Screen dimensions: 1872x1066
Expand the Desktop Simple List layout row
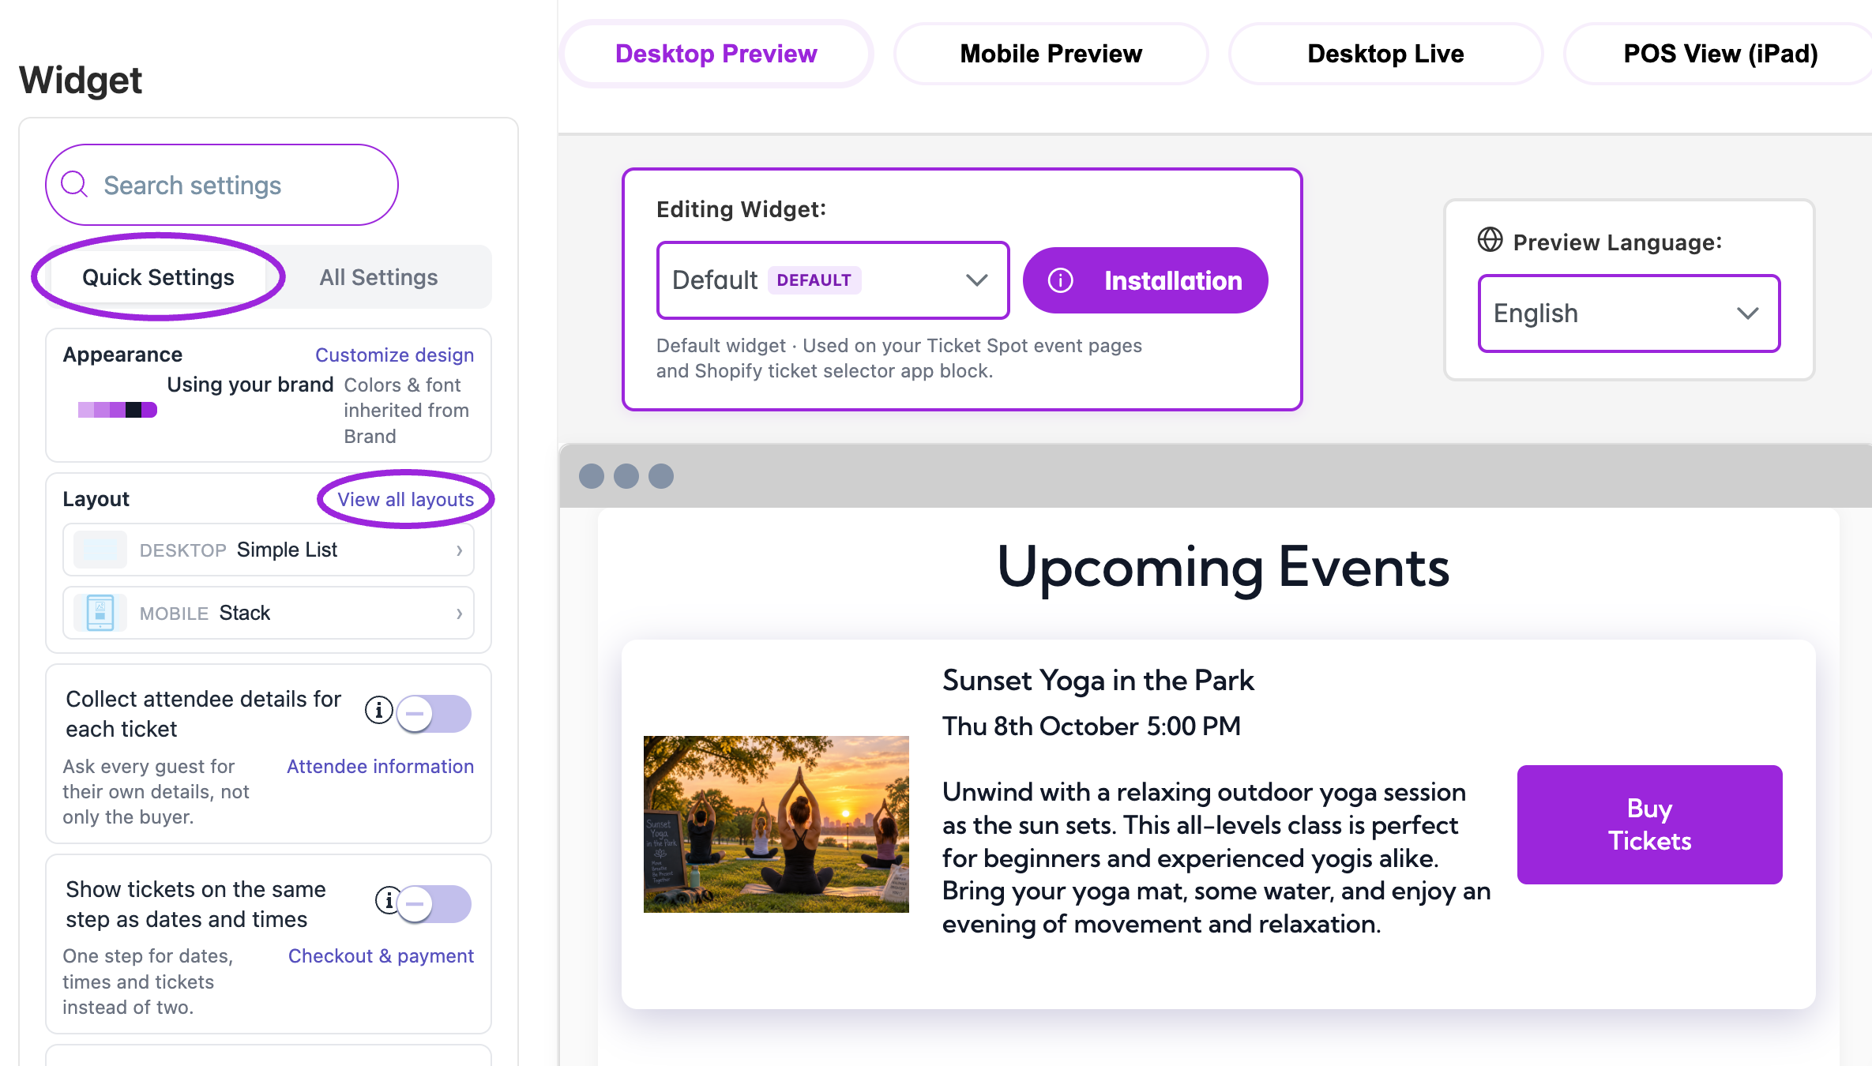(269, 550)
